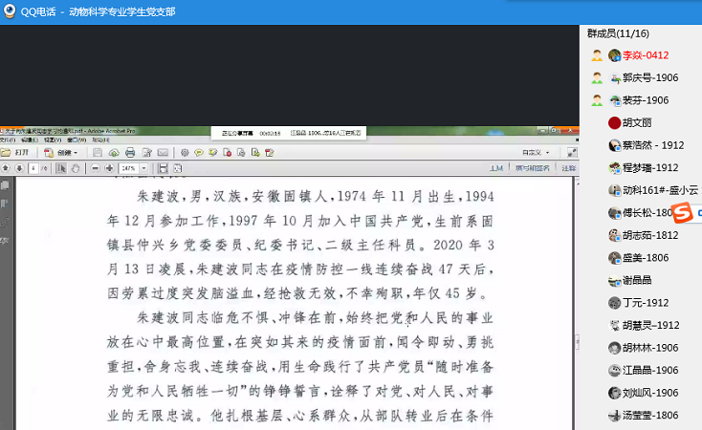
Task: Go to previous page with up arrow
Action: coord(6,168)
